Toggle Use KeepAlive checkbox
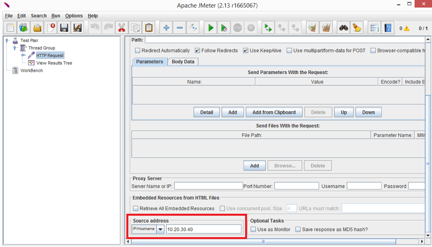Image resolution: width=432 pixels, height=247 pixels. coord(245,50)
